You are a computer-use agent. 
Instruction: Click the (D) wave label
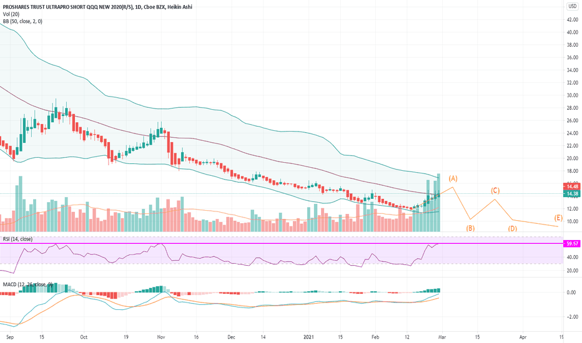tap(512, 228)
